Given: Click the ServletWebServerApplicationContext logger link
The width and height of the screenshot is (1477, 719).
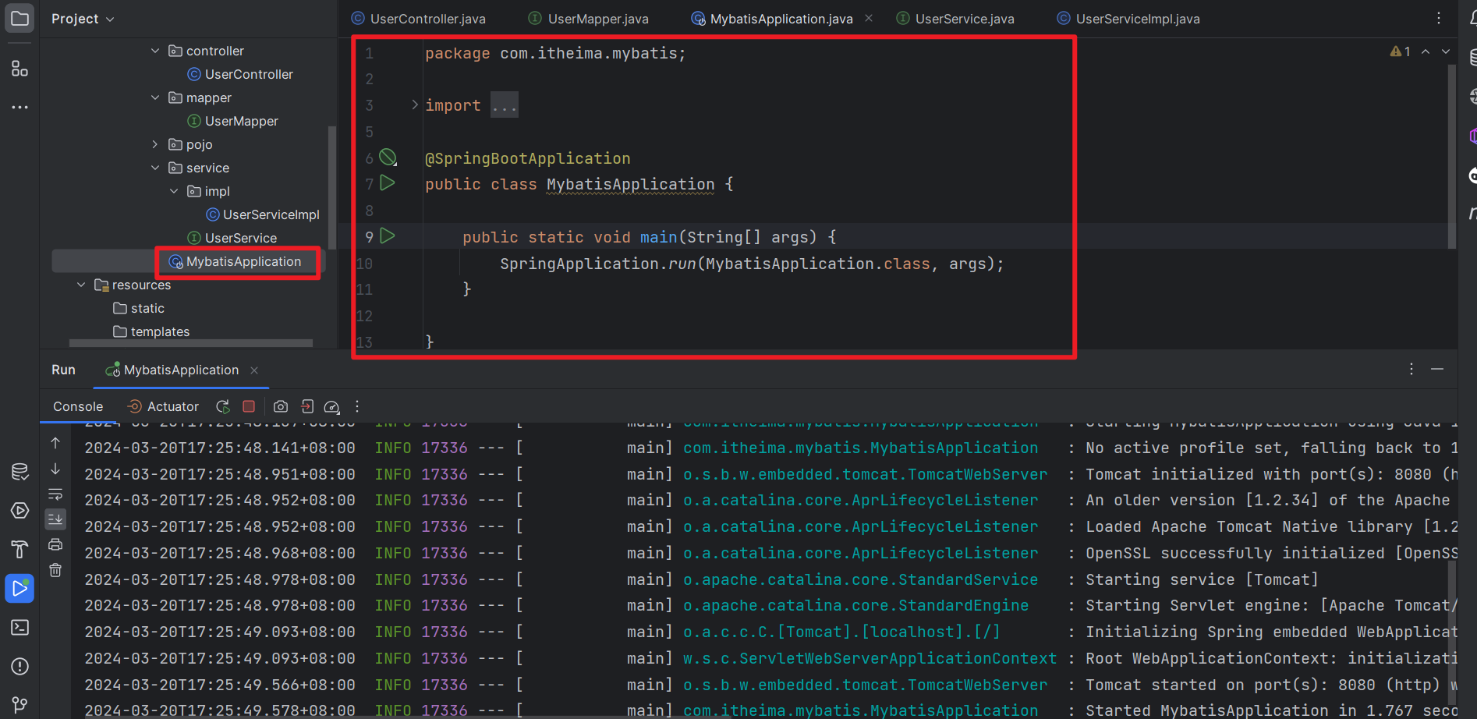Looking at the screenshot, I should [870, 658].
